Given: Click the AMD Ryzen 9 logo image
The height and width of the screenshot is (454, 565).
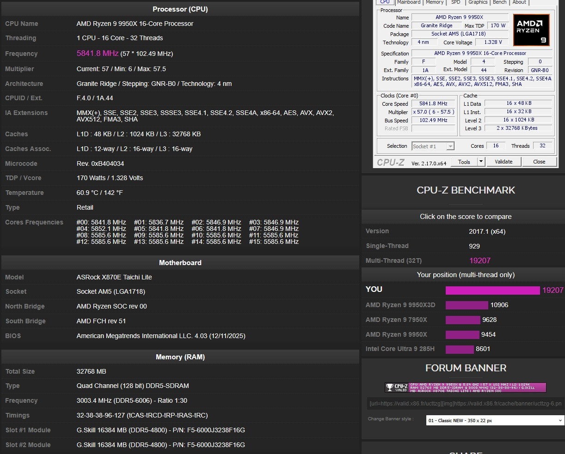Looking at the screenshot, I should click(531, 30).
